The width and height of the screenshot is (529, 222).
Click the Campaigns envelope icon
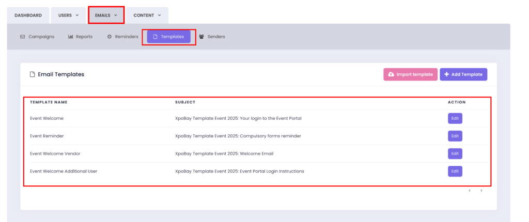[22, 37]
